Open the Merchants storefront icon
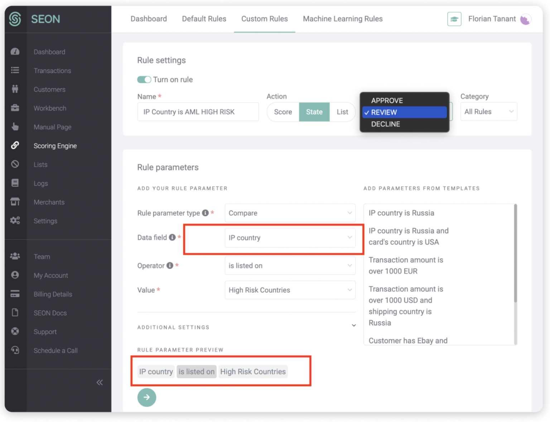The image size is (550, 422). 15,202
